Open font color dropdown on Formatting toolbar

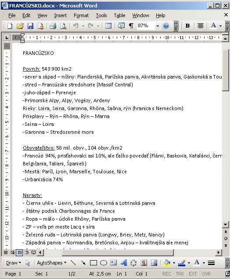click(221, 26)
